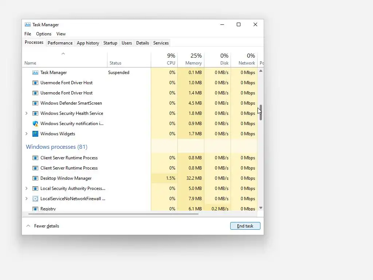This screenshot has width=373, height=280.
Task: Expand Windows Security Health Service
Action: (26, 113)
